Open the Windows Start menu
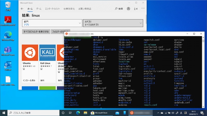 [x=4, y=113]
